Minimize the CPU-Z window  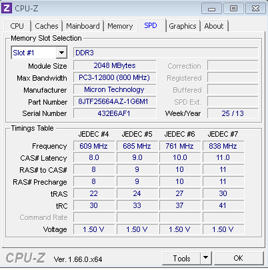click(211, 9)
